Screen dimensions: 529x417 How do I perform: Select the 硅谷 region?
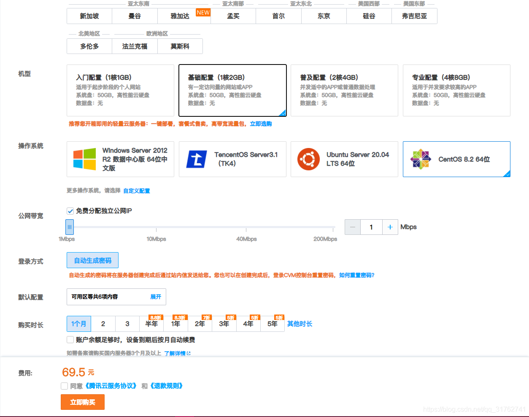point(369,16)
